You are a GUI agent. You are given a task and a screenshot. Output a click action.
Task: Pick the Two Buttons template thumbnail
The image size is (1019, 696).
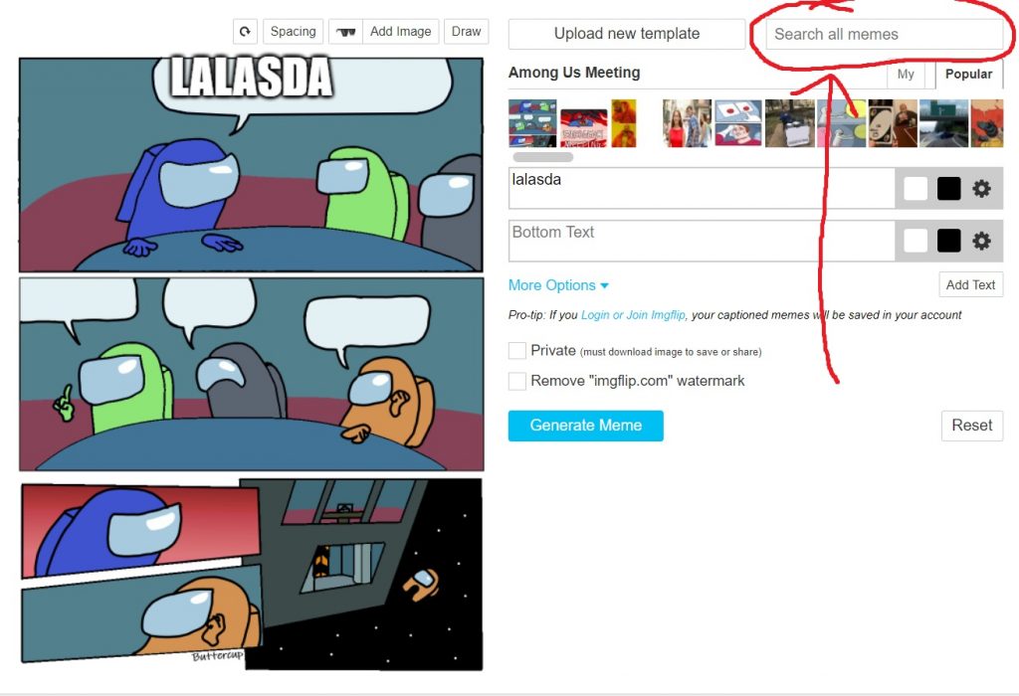pyautogui.click(x=737, y=123)
